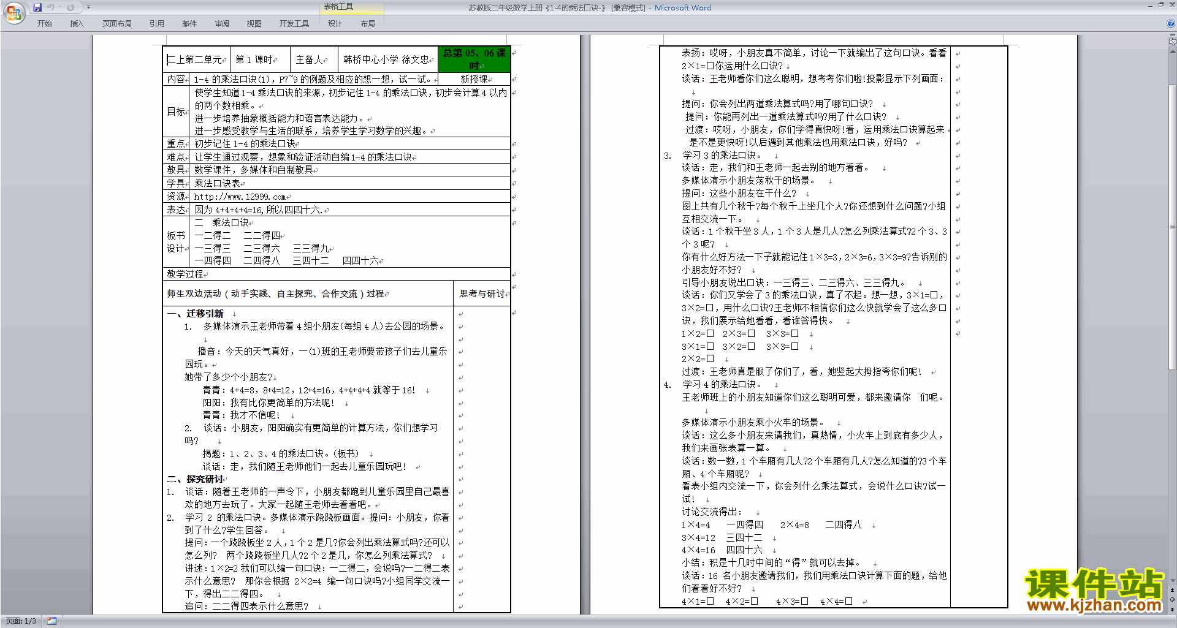1177x628 pixels.
Task: Open the 引用 ribbon tab
Action: click(157, 24)
